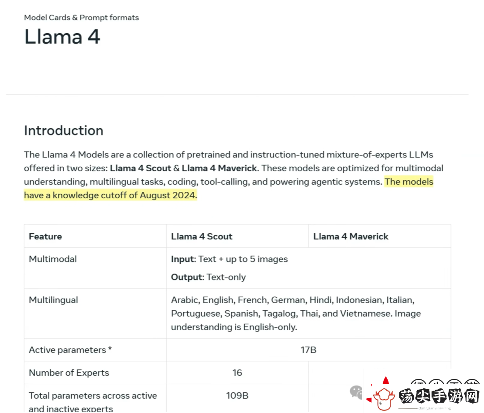This screenshot has height=413, width=484.
Task: Click the gray WeChat watermark icon
Action: pos(356,392)
